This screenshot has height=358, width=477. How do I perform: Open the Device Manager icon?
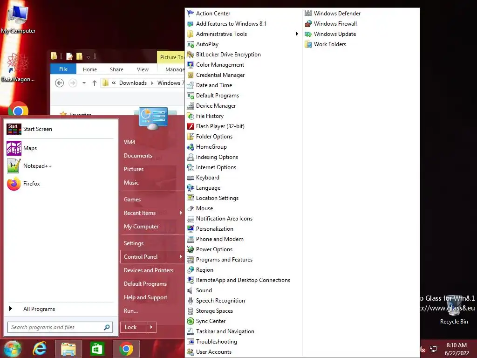191,106
